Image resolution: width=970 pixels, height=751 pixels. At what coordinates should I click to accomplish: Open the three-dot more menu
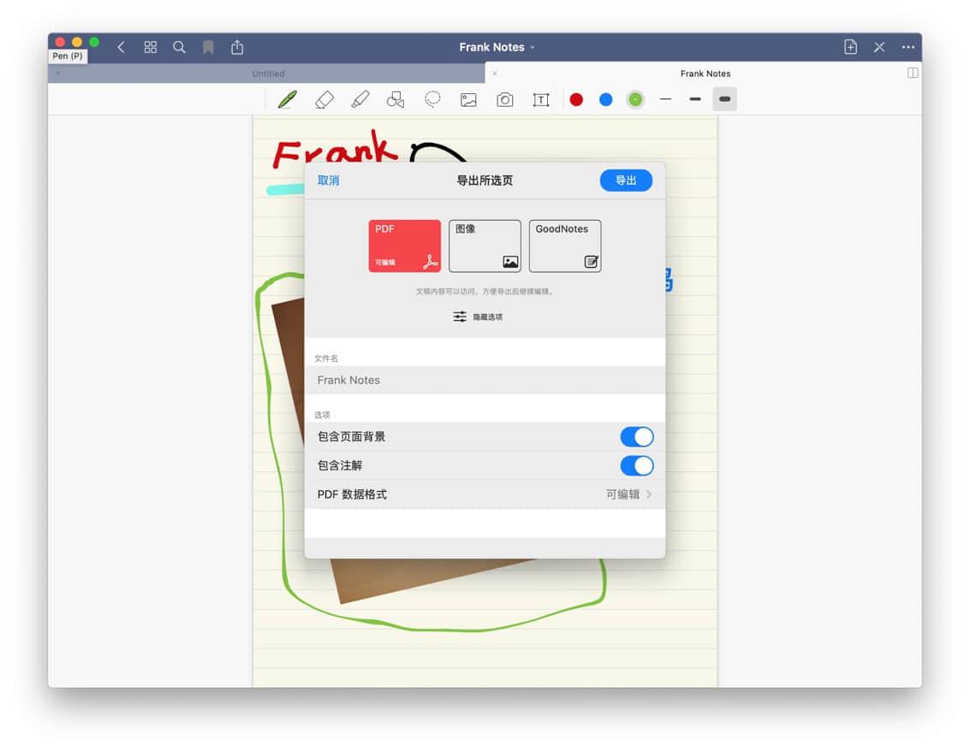pyautogui.click(x=908, y=47)
